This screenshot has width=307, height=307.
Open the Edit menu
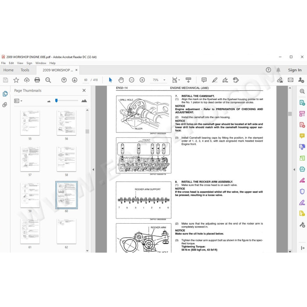[x=11, y=63]
